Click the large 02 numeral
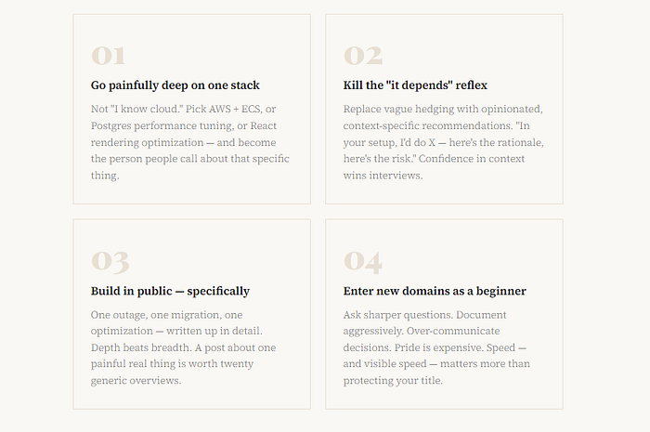 coord(363,56)
